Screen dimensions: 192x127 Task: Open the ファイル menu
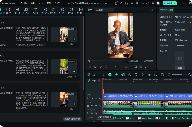(24, 3)
